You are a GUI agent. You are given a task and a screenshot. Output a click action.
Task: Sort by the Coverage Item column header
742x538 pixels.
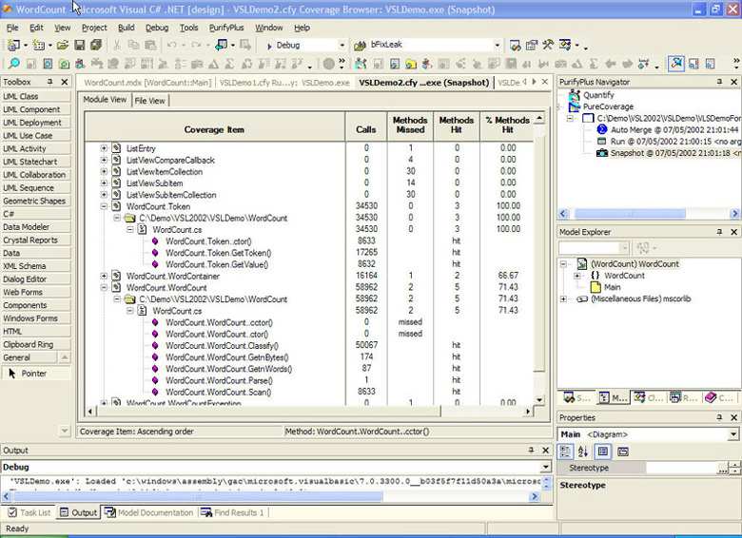pos(215,126)
